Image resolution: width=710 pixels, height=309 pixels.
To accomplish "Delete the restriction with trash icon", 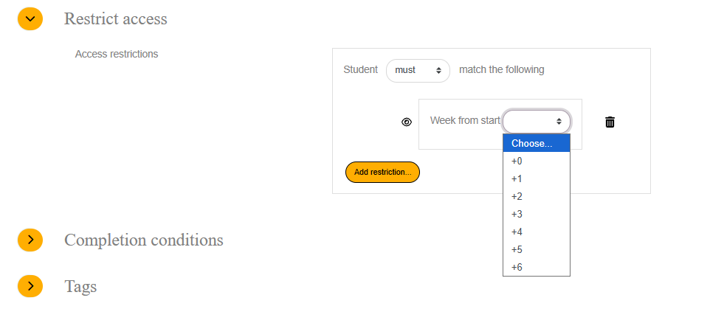I will [610, 122].
